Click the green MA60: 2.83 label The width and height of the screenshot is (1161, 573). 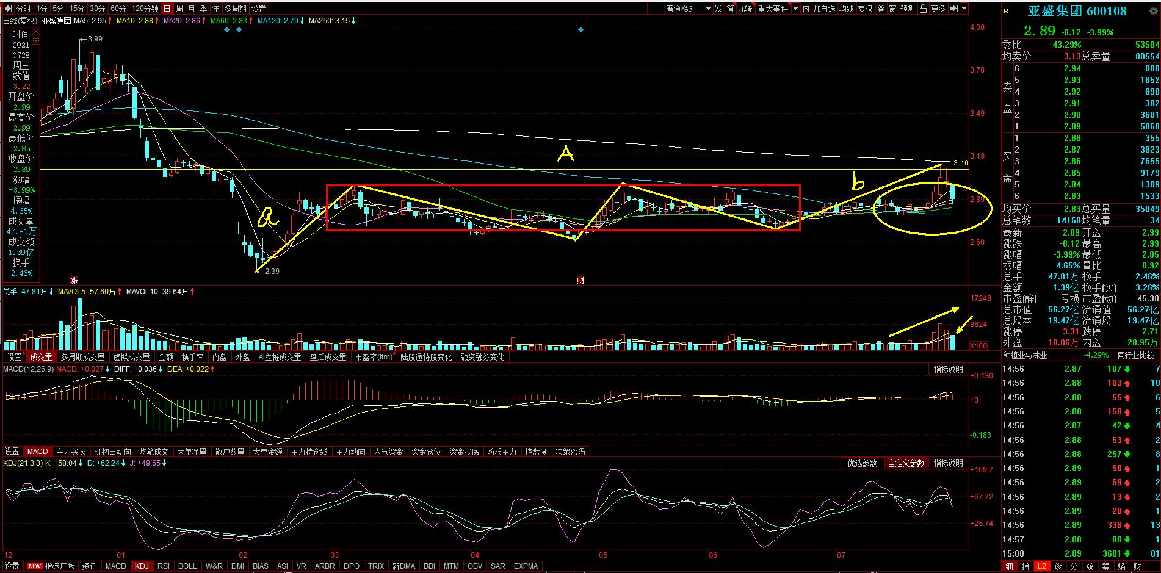point(229,20)
